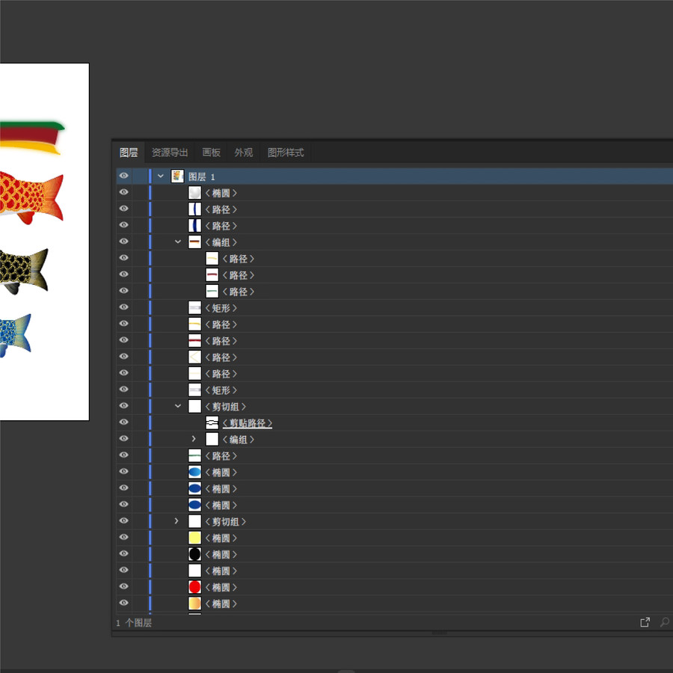Hide the black 椭圆 object
The height and width of the screenshot is (673, 673).
pyautogui.click(x=123, y=553)
